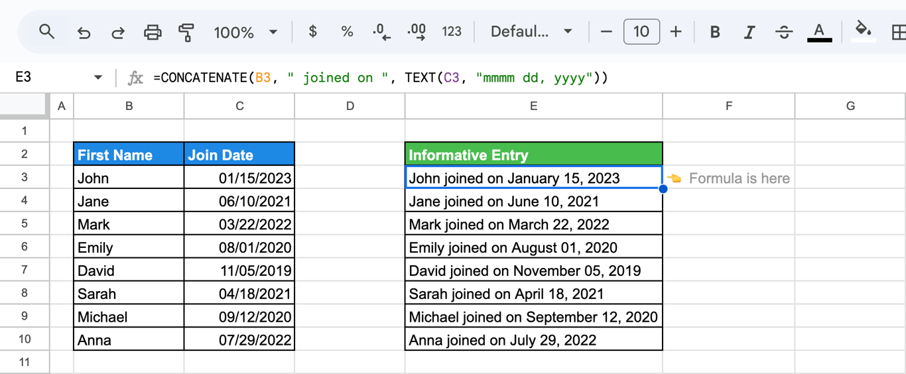Image resolution: width=906 pixels, height=374 pixels.
Task: Select column F header
Action: click(x=729, y=106)
